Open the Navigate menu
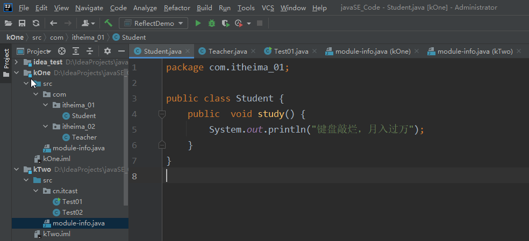This screenshot has width=529, height=241. coord(89,8)
